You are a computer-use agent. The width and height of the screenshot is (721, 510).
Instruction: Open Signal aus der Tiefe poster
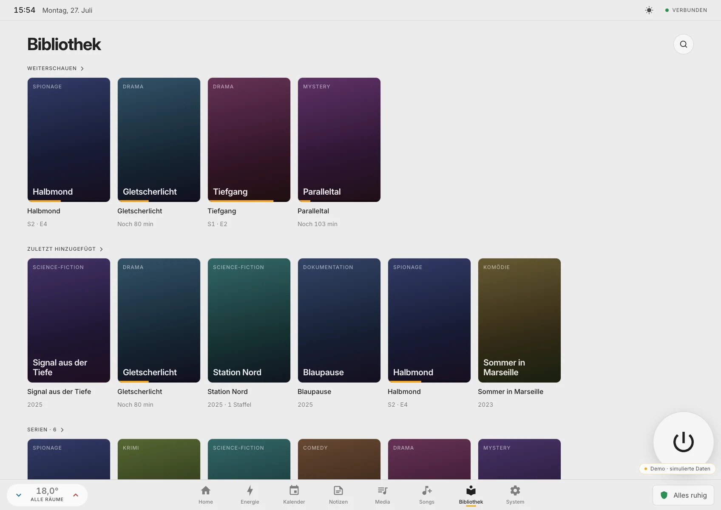(69, 320)
